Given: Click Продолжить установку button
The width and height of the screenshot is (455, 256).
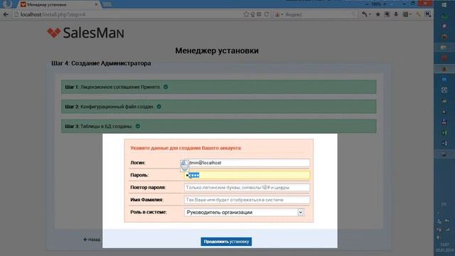Looking at the screenshot, I should 226,242.
